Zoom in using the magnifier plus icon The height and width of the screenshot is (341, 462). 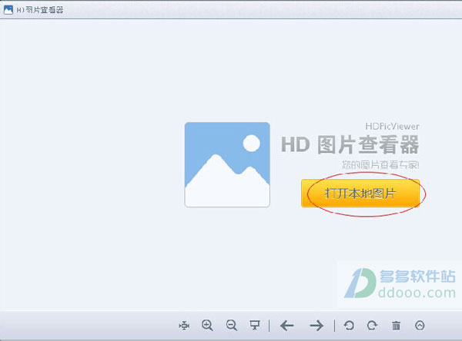(x=207, y=326)
